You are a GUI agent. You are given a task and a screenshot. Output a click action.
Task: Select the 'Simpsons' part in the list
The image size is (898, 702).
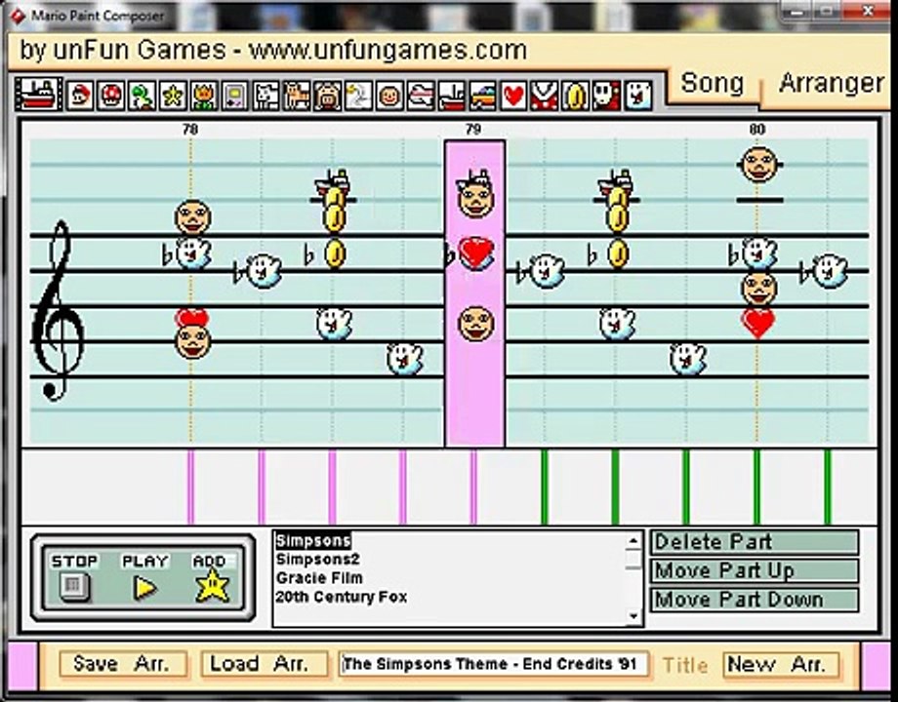point(312,541)
